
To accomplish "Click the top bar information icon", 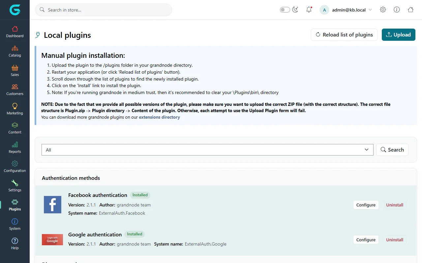I will pos(397,10).
